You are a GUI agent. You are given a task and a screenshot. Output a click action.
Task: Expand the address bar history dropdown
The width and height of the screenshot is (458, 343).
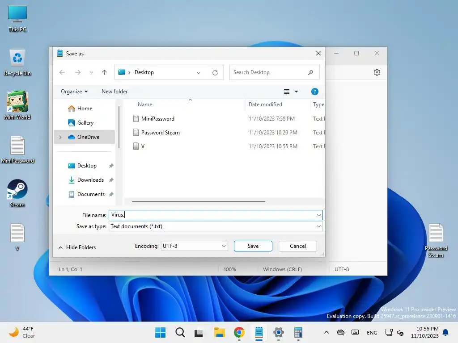pos(199,73)
